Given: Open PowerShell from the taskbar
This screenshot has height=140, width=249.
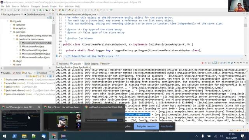Looking at the screenshot, I should [15, 136].
